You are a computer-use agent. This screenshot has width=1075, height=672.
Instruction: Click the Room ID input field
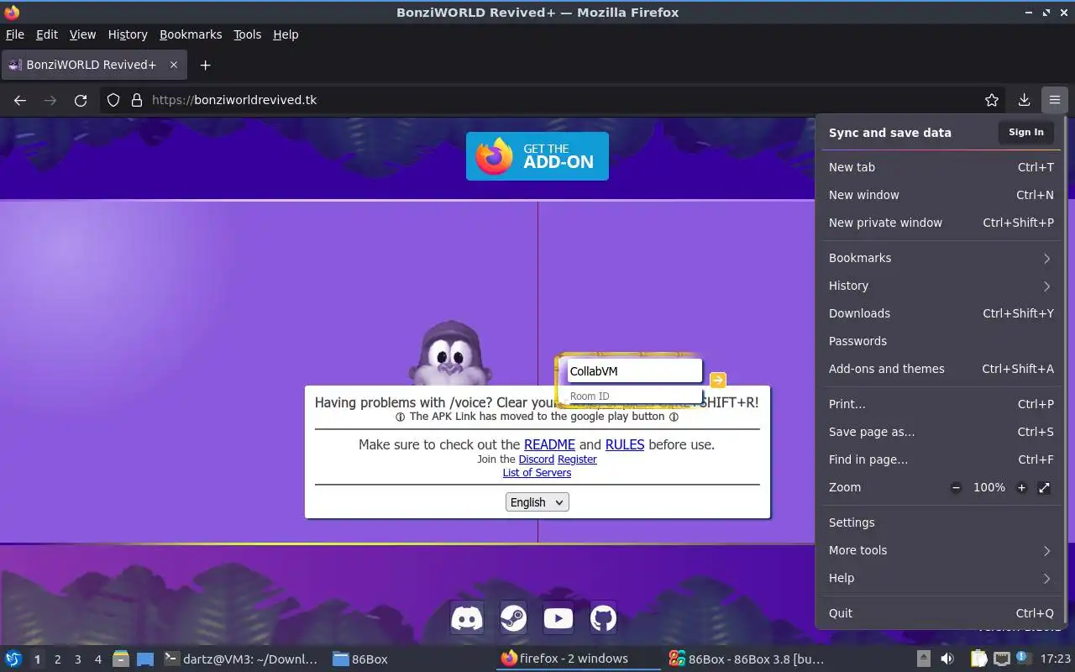point(634,396)
